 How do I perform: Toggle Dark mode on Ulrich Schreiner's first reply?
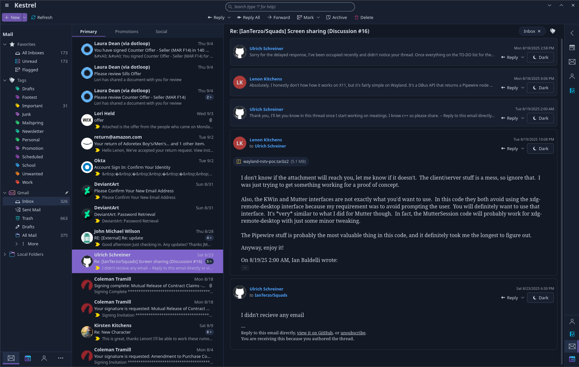(540, 57)
